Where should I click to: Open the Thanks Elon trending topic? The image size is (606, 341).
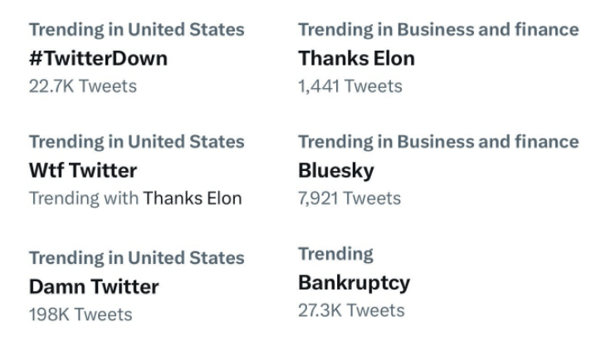pyautogui.click(x=356, y=58)
